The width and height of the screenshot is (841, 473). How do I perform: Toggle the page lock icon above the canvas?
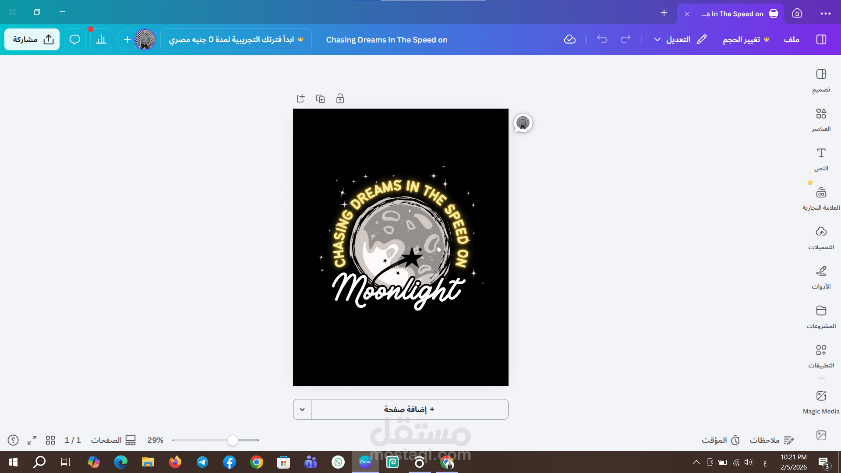coord(340,99)
